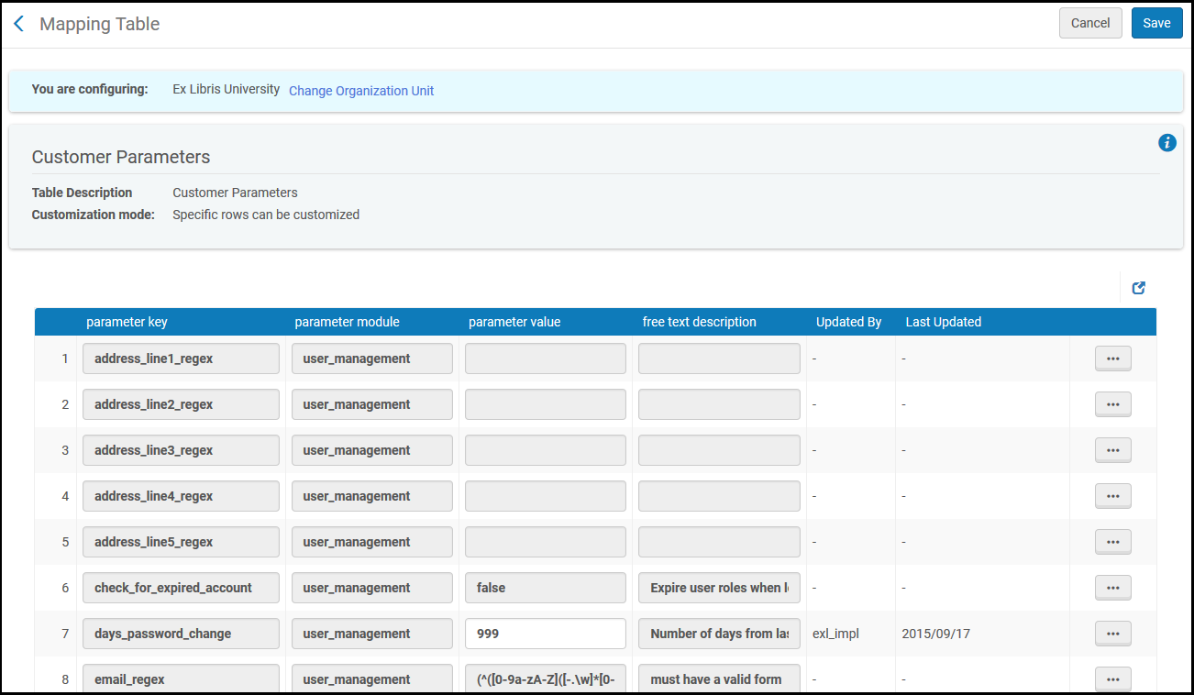Image resolution: width=1194 pixels, height=695 pixels.
Task: Click the address_line4_regex key field
Action: coord(181,496)
